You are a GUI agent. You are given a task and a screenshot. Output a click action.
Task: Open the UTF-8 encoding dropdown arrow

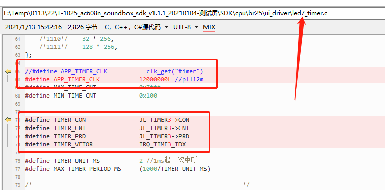point(196,27)
